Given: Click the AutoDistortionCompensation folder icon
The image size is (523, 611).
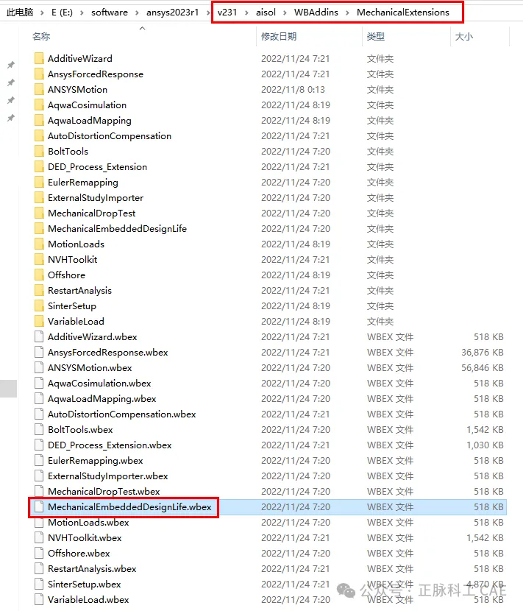Looking at the screenshot, I should 39,136.
